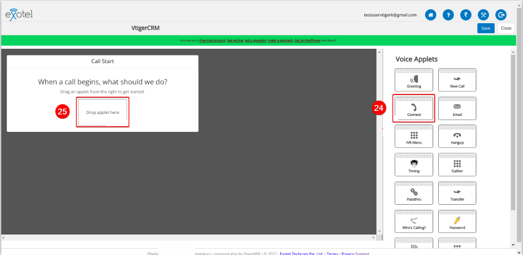Click the "Drag an applet from the right" hint

coord(103,91)
